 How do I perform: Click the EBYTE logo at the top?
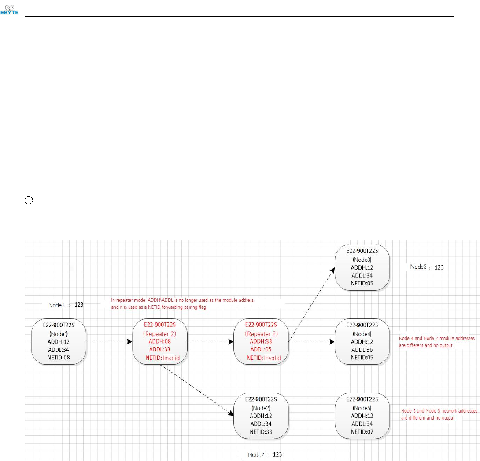10,10
